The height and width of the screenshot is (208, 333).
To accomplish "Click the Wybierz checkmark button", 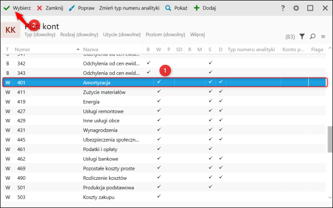I will pyautogui.click(x=18, y=8).
